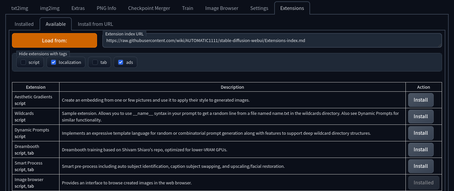The height and width of the screenshot is (191, 454).
Task: Install the Aesthetic Gradients extension
Action: (x=421, y=100)
